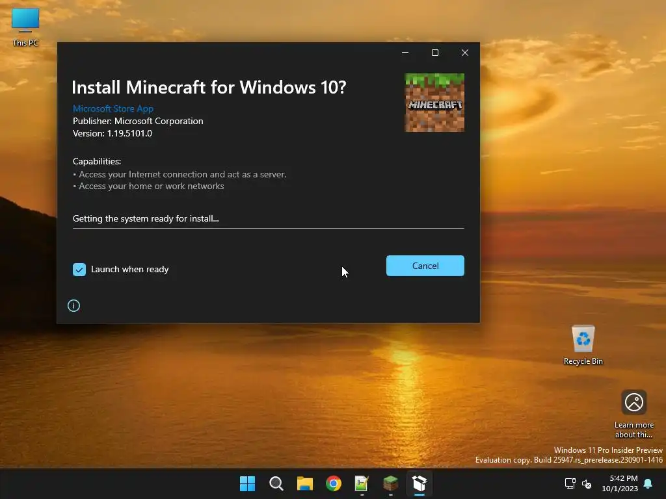
Task: Launch File Explorer from taskbar
Action: [305, 483]
